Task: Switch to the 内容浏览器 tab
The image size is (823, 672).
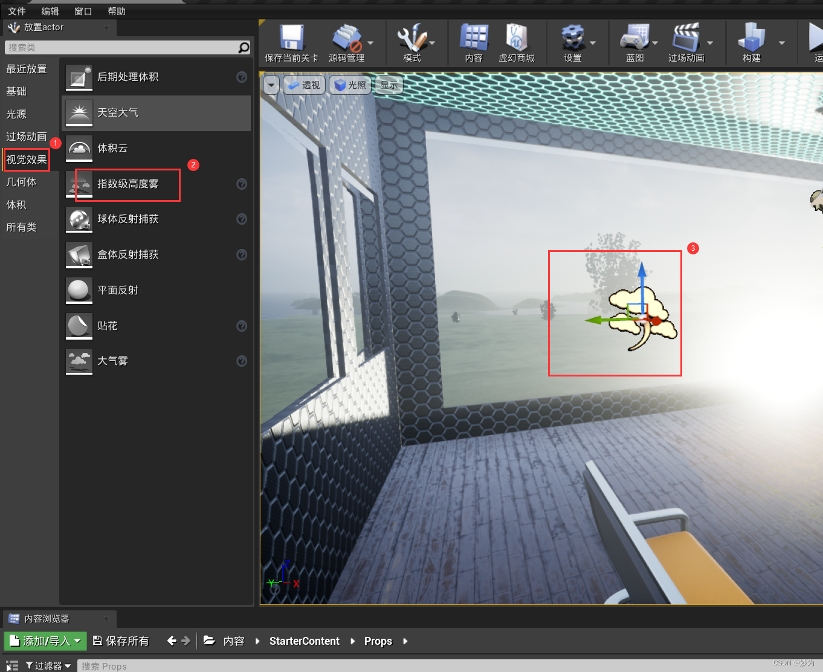Action: [x=59, y=619]
